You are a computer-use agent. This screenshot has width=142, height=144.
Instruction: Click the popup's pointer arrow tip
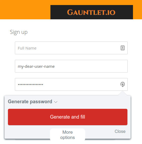[x=123, y=92]
